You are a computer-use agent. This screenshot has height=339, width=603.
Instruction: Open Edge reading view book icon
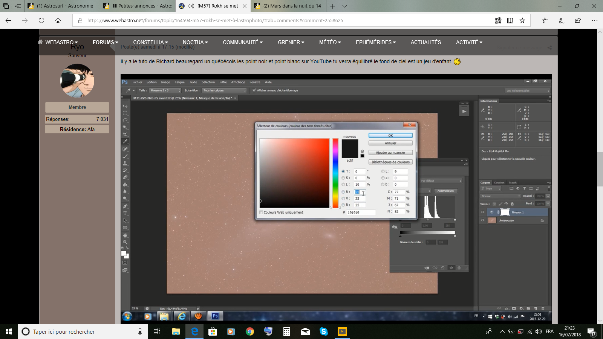pos(510,20)
